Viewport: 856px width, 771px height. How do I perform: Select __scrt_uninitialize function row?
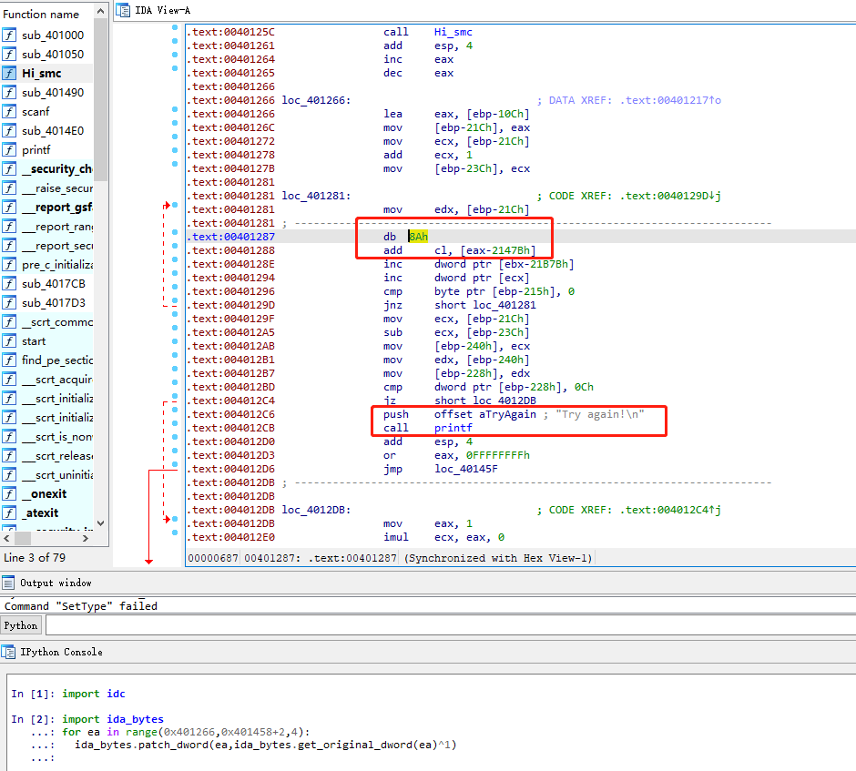pos(47,475)
